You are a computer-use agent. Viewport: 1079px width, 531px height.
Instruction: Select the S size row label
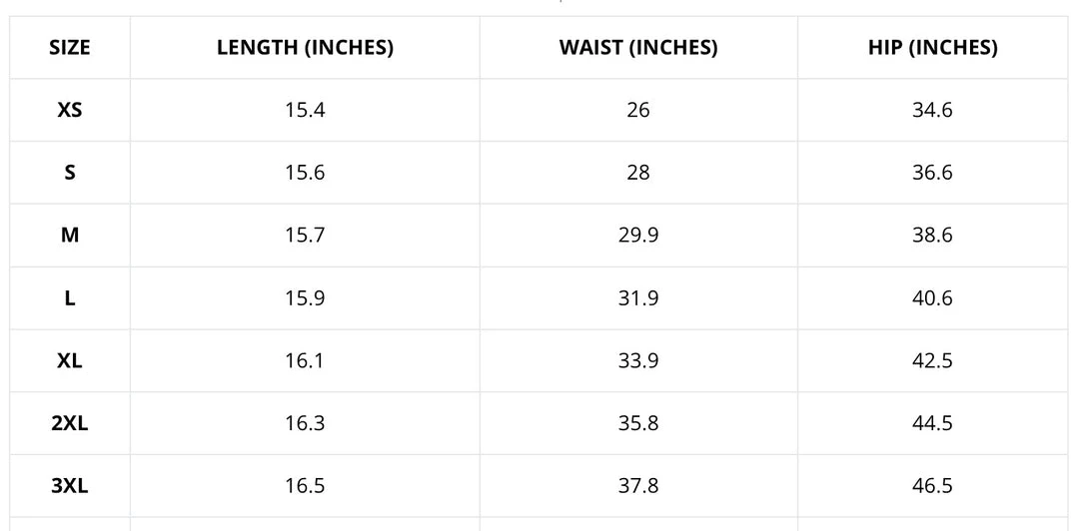pos(70,173)
